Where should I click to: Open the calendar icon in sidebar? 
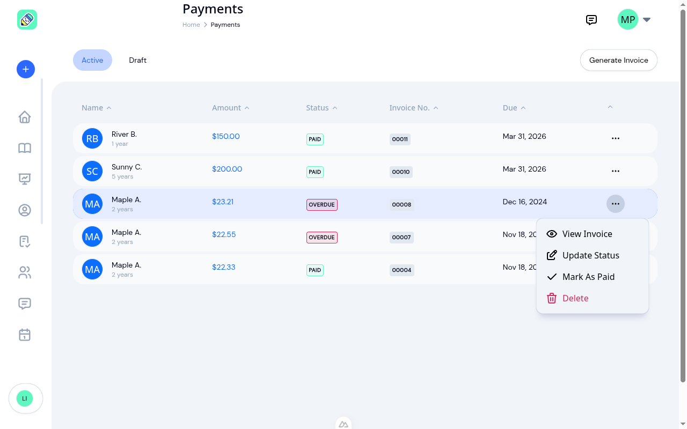click(x=25, y=335)
